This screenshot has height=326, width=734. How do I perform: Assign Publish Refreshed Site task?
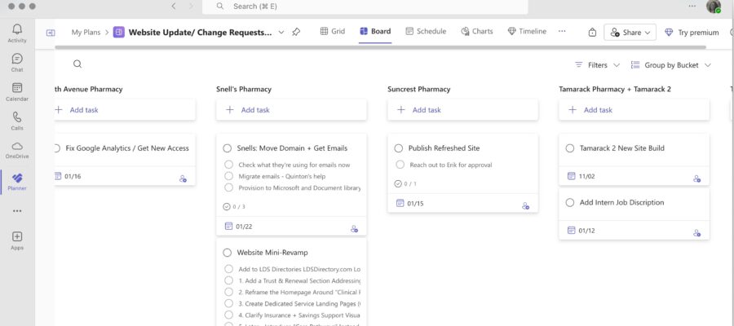click(526, 205)
